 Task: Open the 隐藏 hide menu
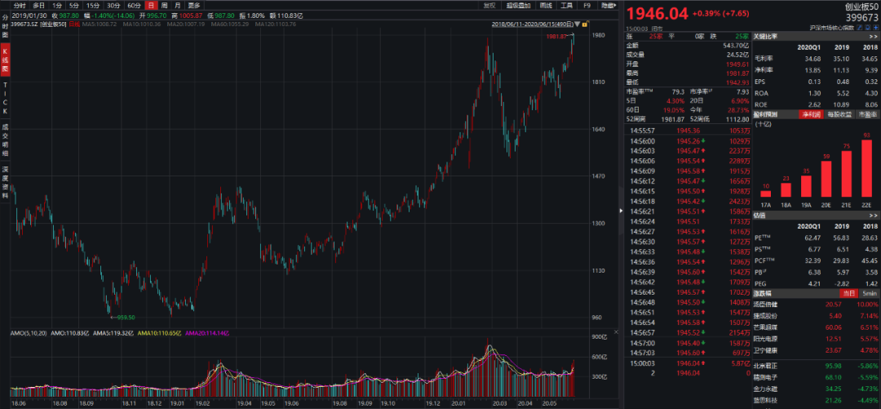608,5
